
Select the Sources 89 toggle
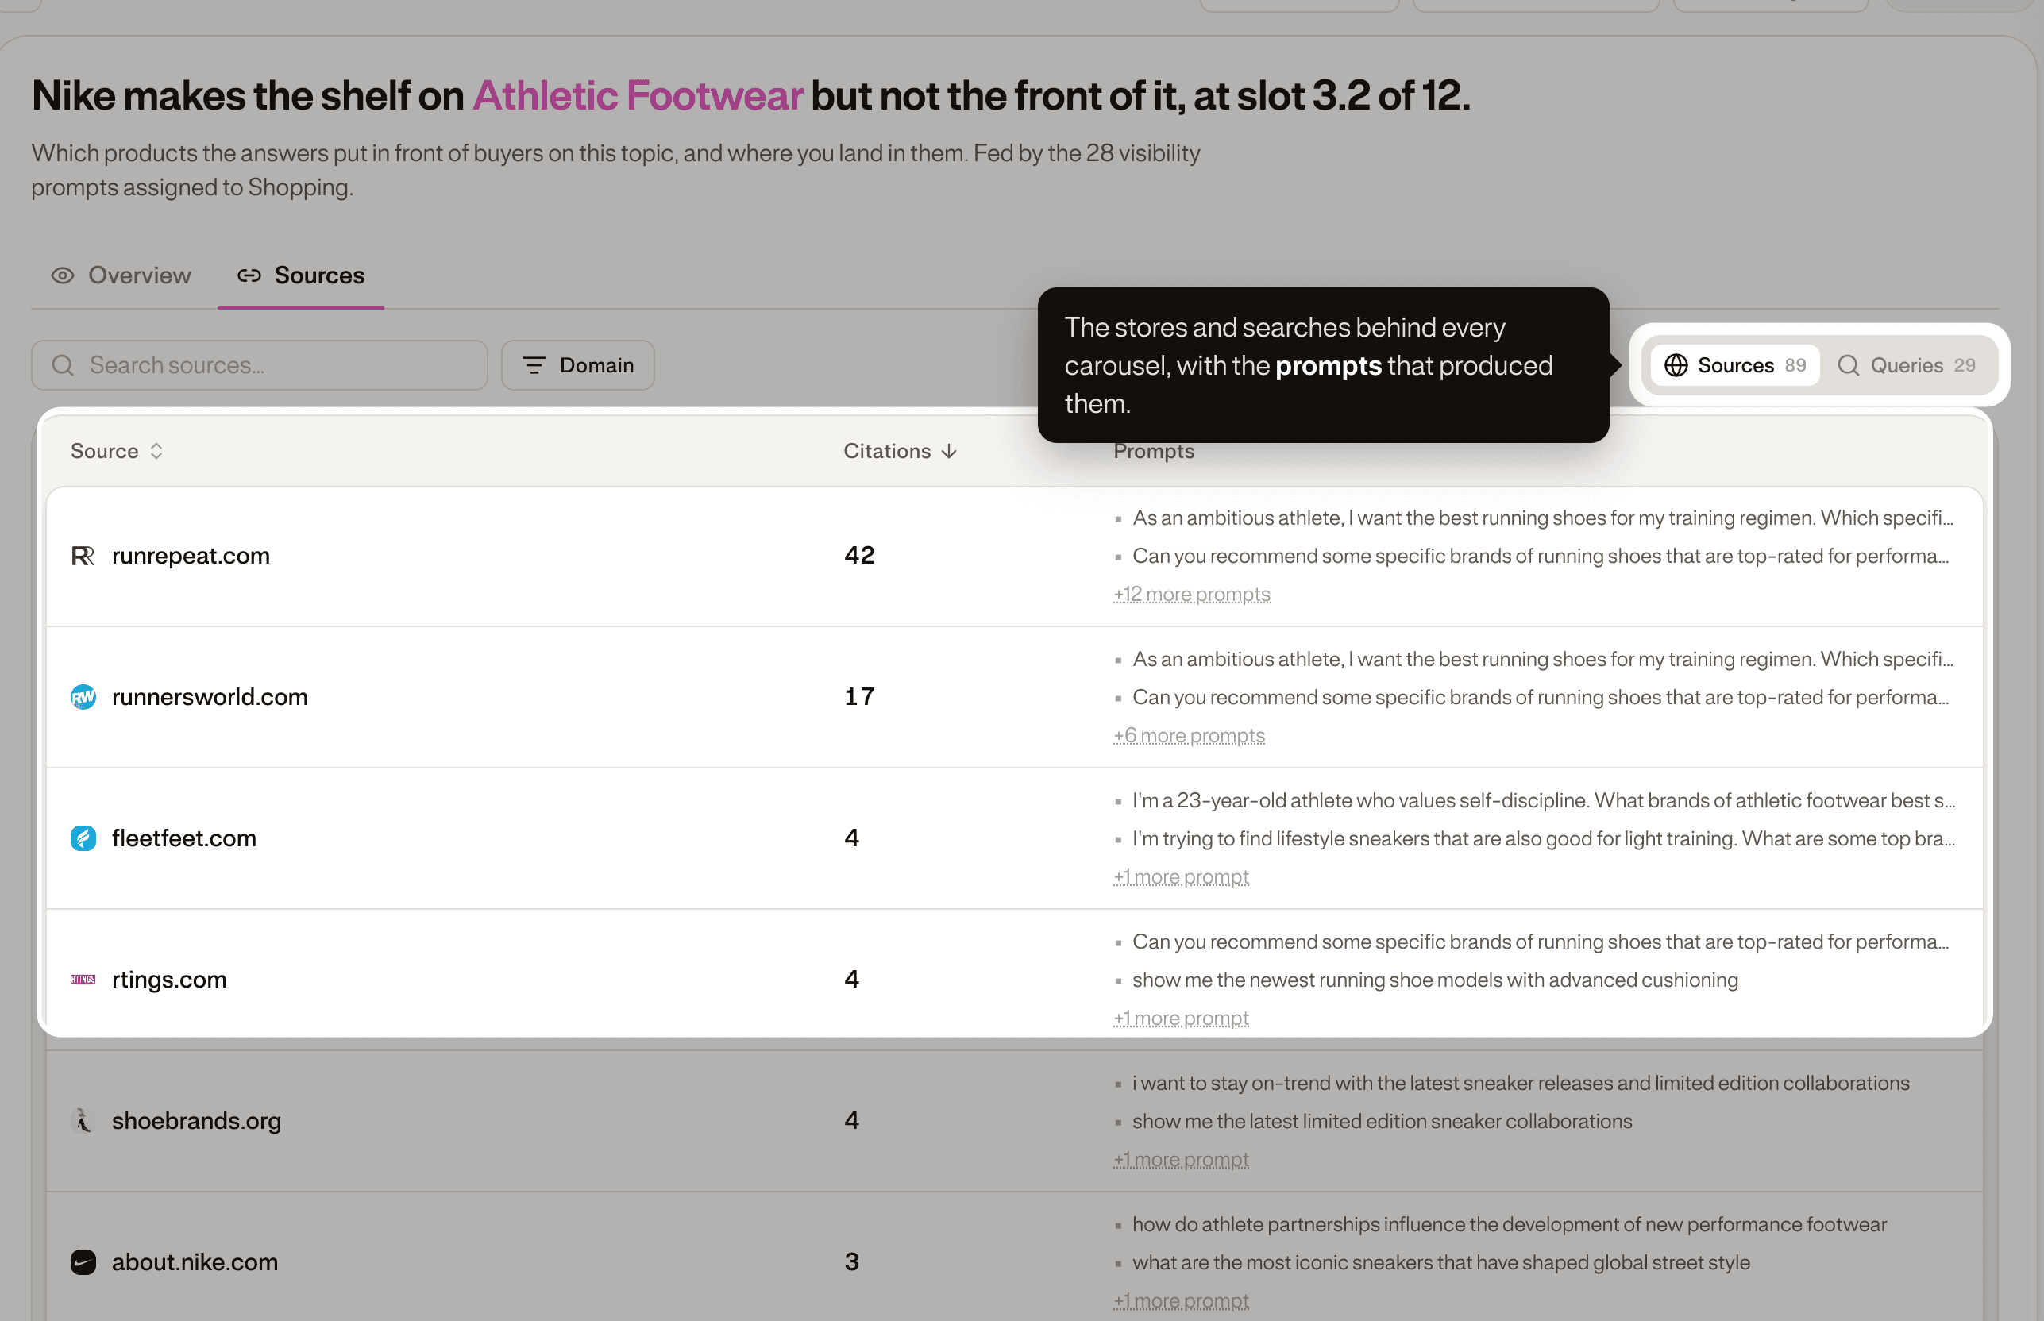click(1735, 365)
